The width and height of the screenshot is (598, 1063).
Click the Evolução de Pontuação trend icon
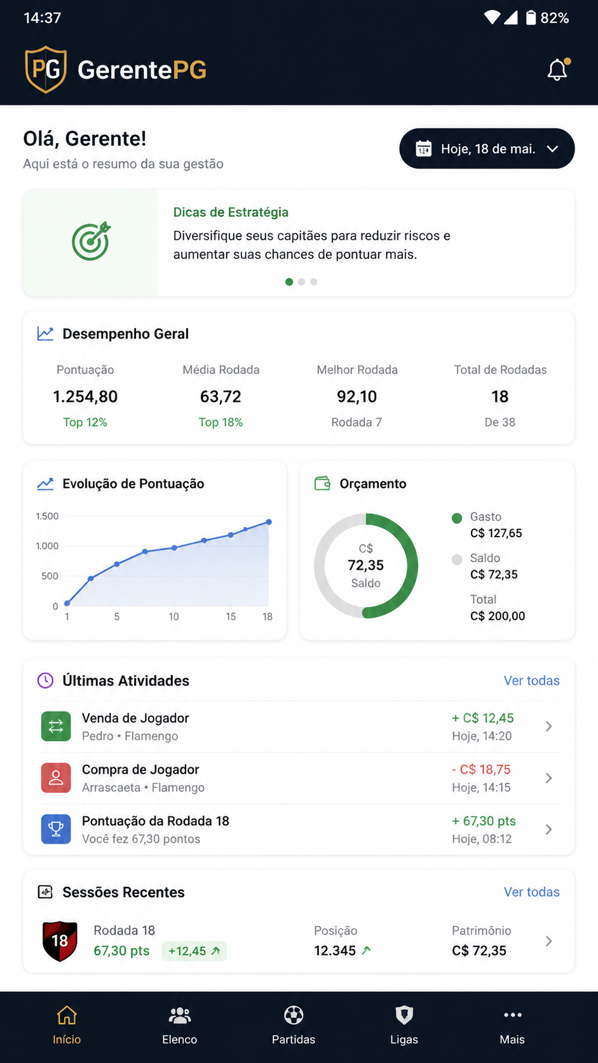pyautogui.click(x=45, y=484)
